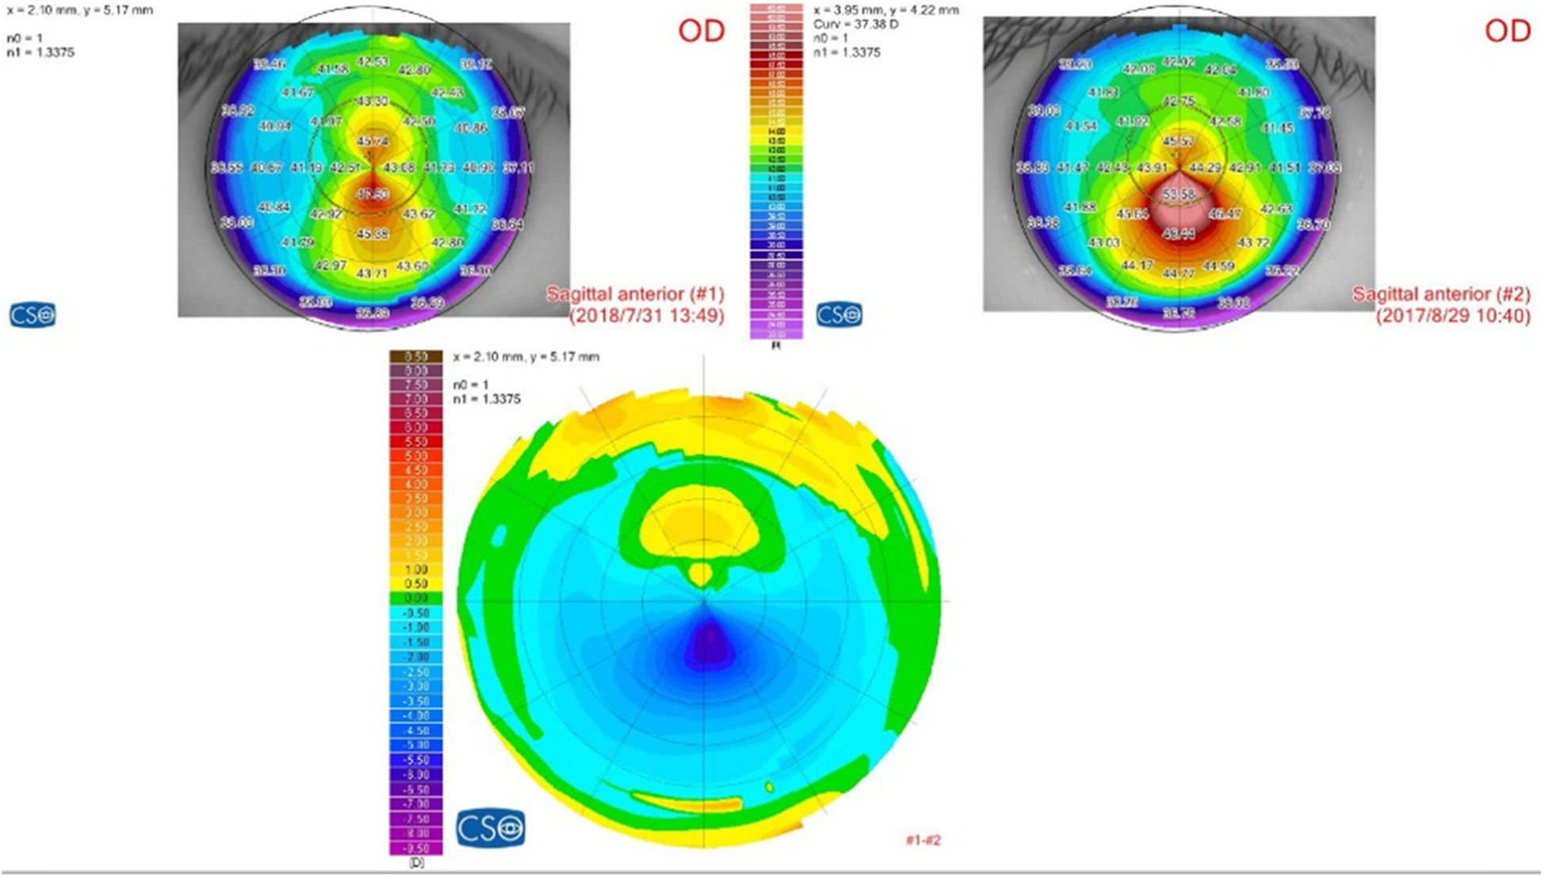
Task: Click the 42.91 value on map #2
Action: 1245,168
